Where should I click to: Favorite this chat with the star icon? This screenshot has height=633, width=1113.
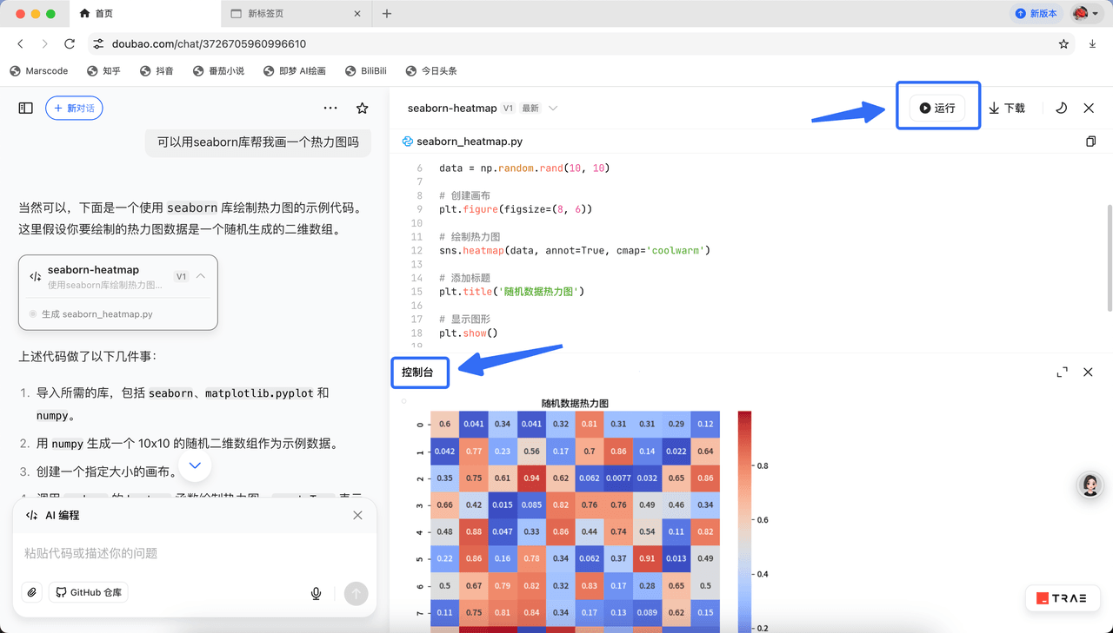pyautogui.click(x=363, y=109)
